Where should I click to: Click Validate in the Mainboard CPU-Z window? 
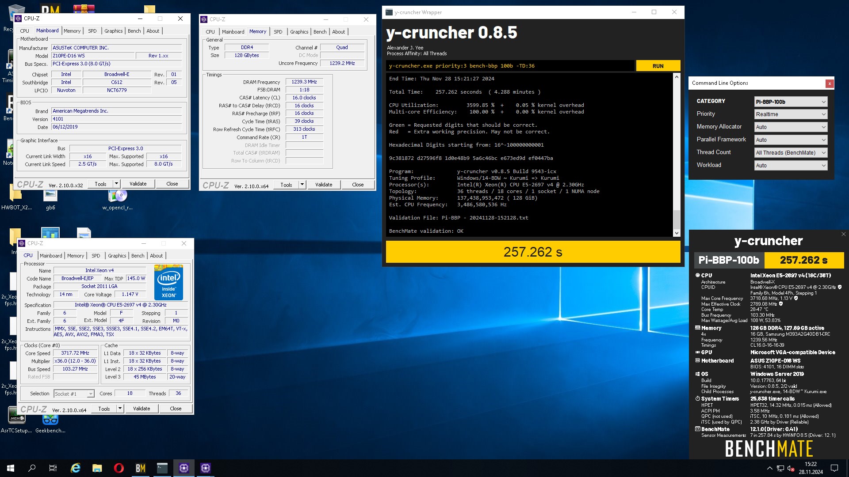pos(138,184)
